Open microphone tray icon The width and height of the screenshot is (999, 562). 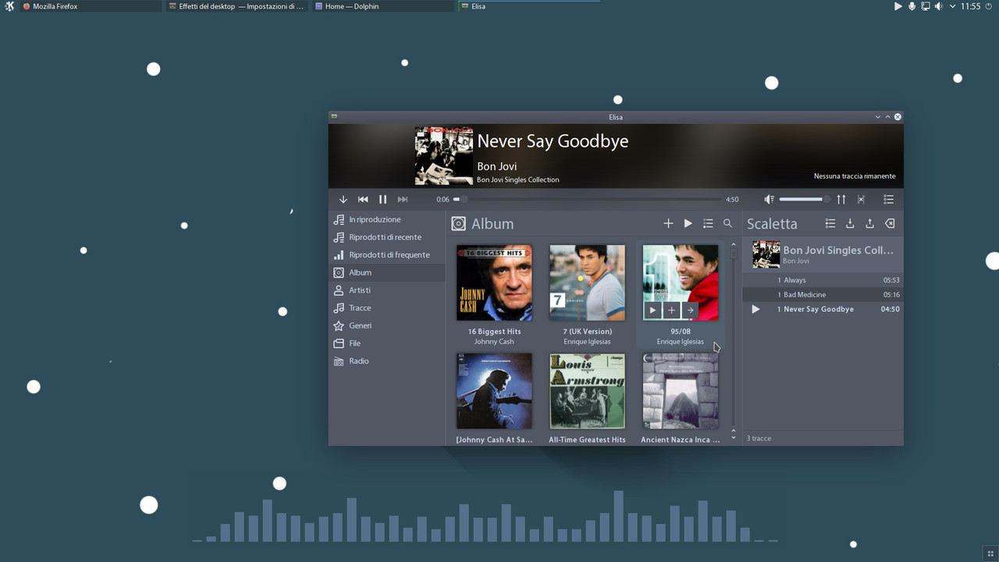912,6
